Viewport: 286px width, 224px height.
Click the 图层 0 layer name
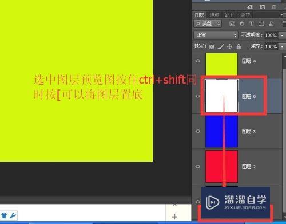[x=249, y=96]
